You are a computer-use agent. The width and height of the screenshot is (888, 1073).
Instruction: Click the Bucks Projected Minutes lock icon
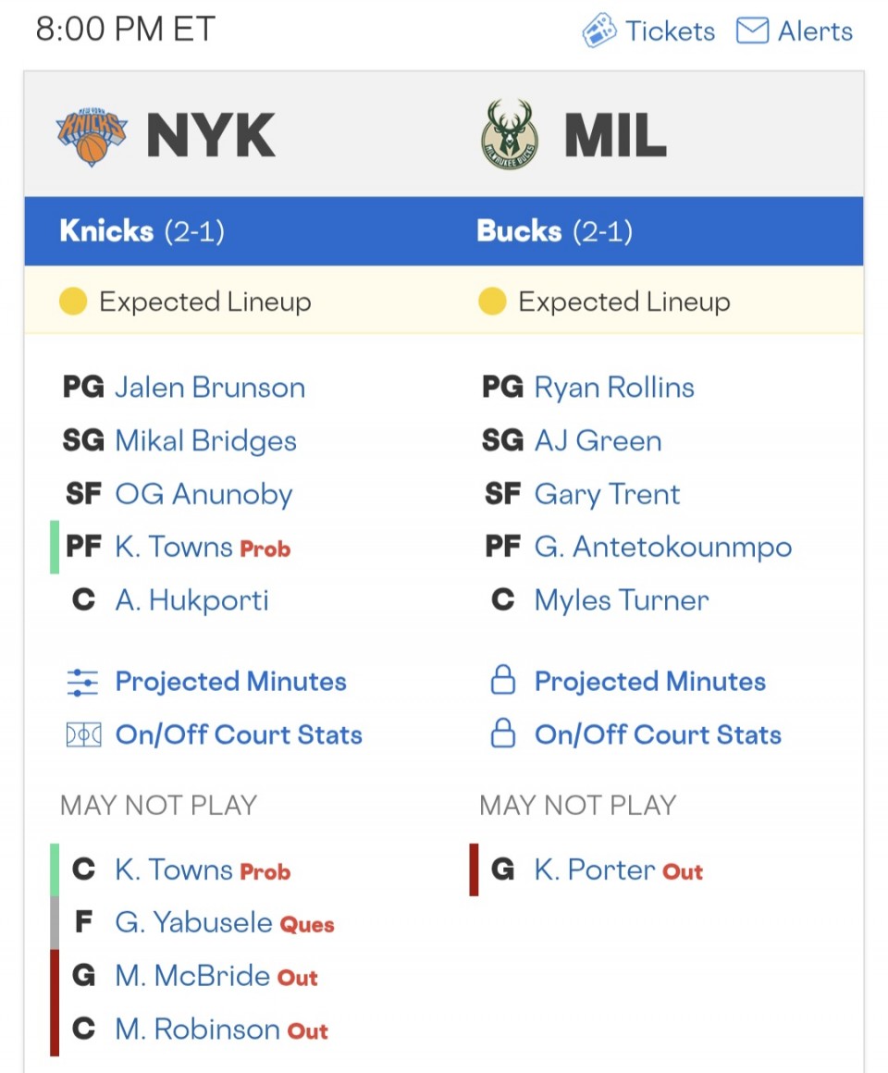(x=502, y=683)
